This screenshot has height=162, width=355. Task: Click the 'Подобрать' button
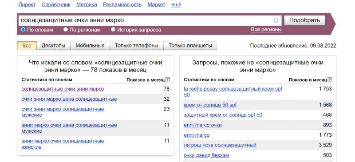(x=304, y=20)
